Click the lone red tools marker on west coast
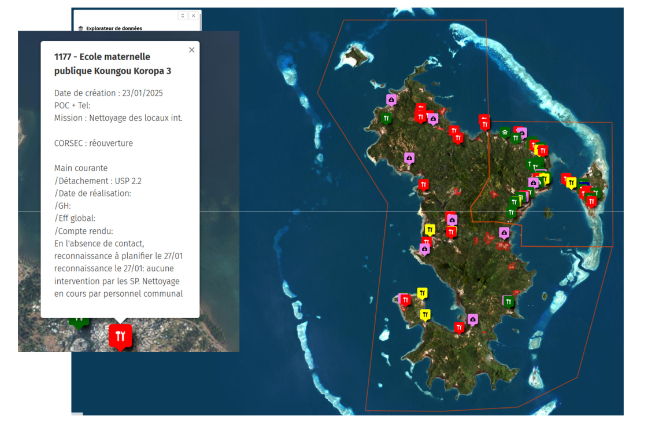 tap(424, 184)
